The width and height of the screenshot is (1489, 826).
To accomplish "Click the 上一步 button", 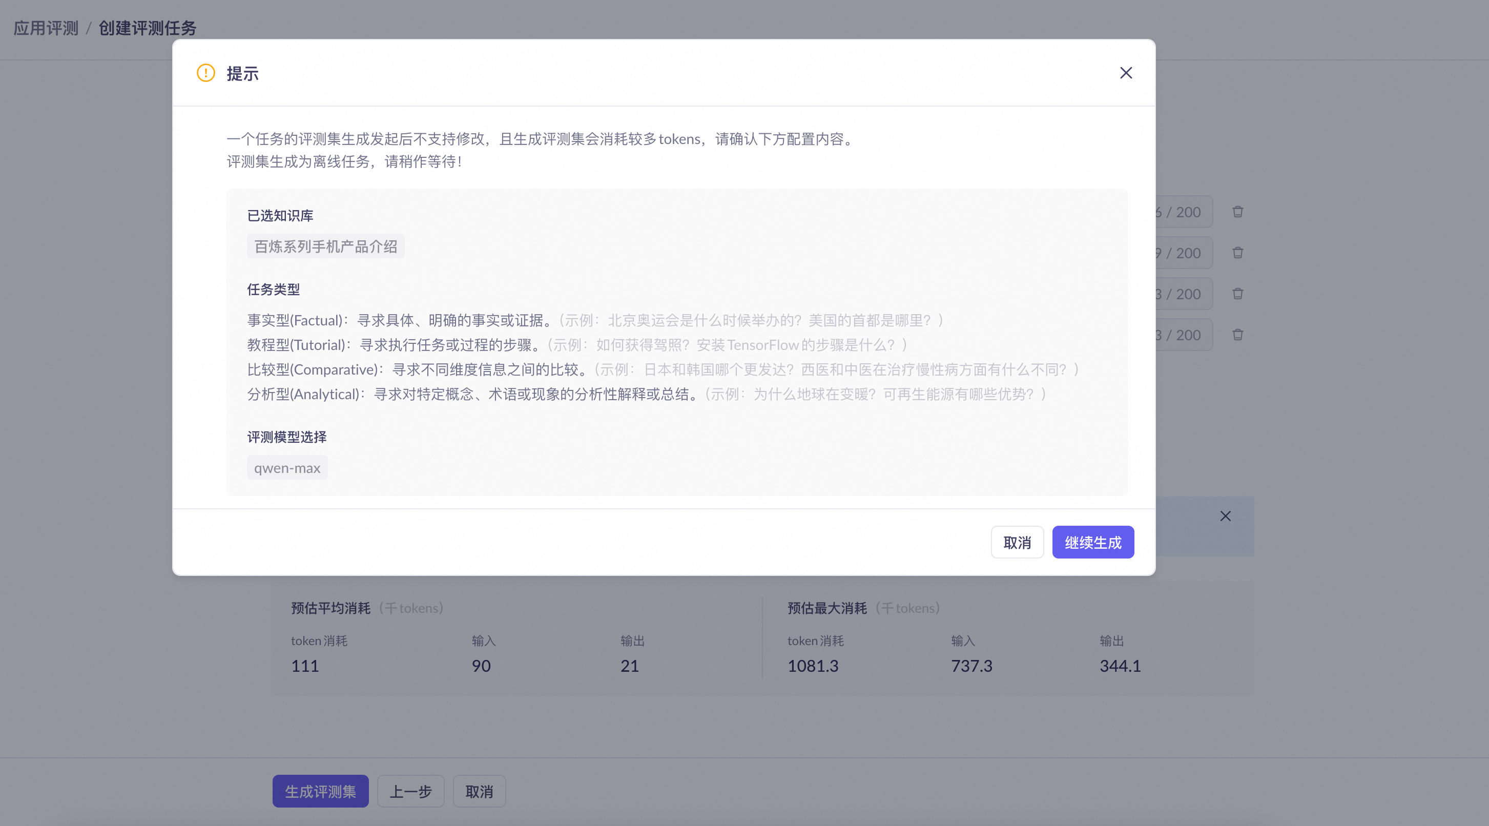I will (x=410, y=791).
